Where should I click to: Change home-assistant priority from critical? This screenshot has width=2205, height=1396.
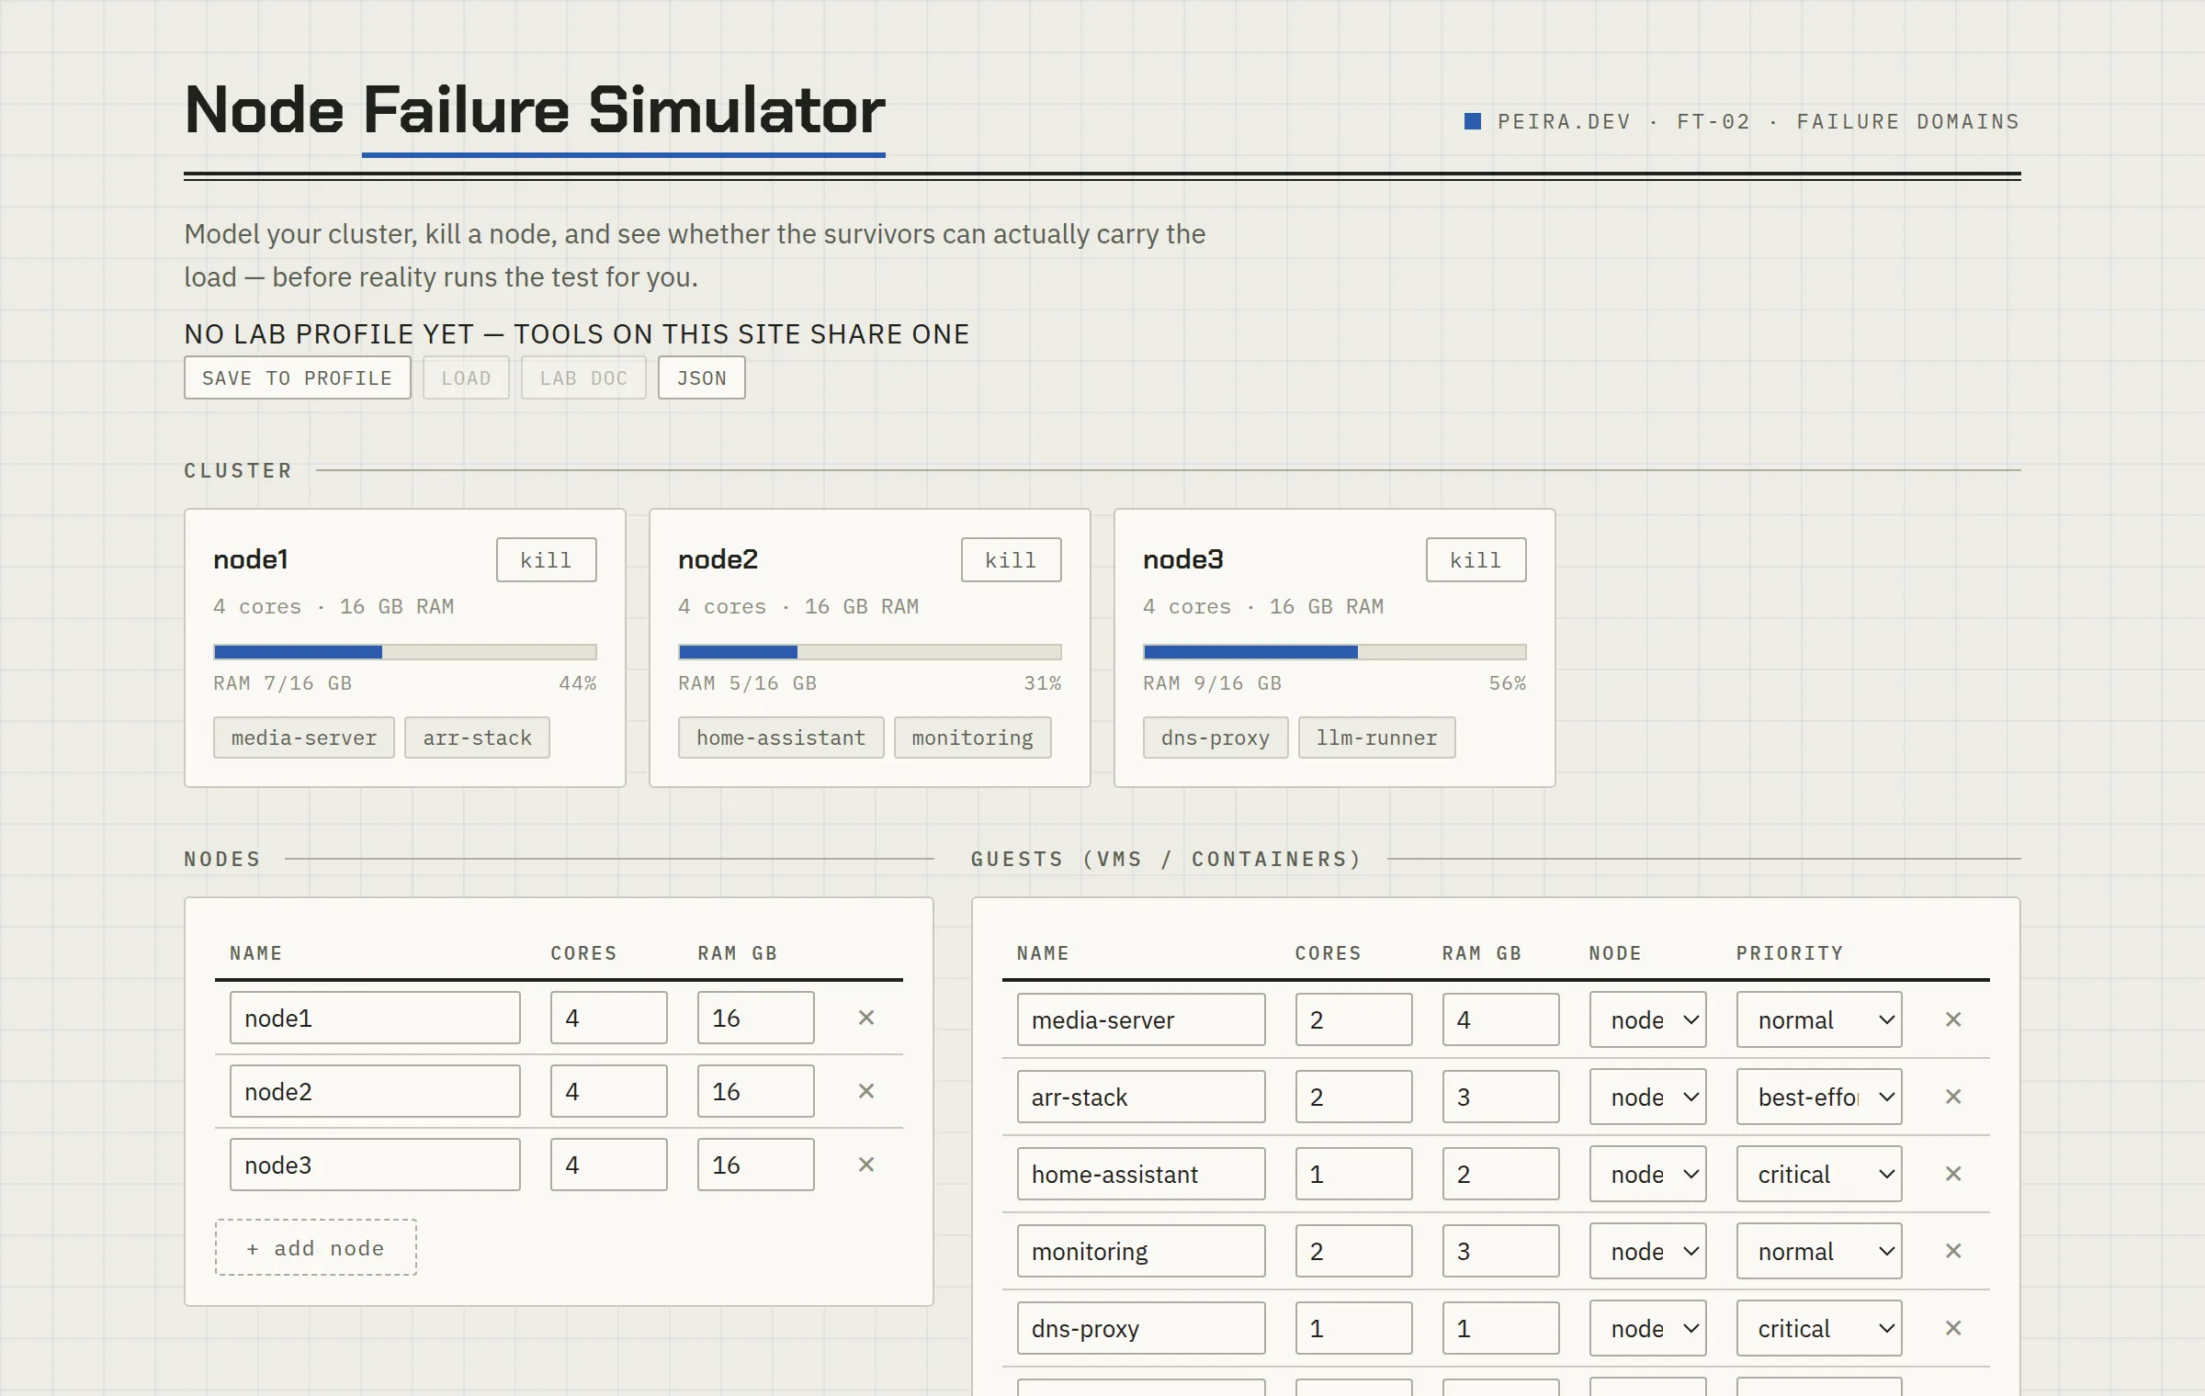(x=1819, y=1174)
